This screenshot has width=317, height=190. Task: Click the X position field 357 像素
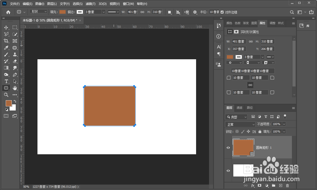tap(239, 49)
